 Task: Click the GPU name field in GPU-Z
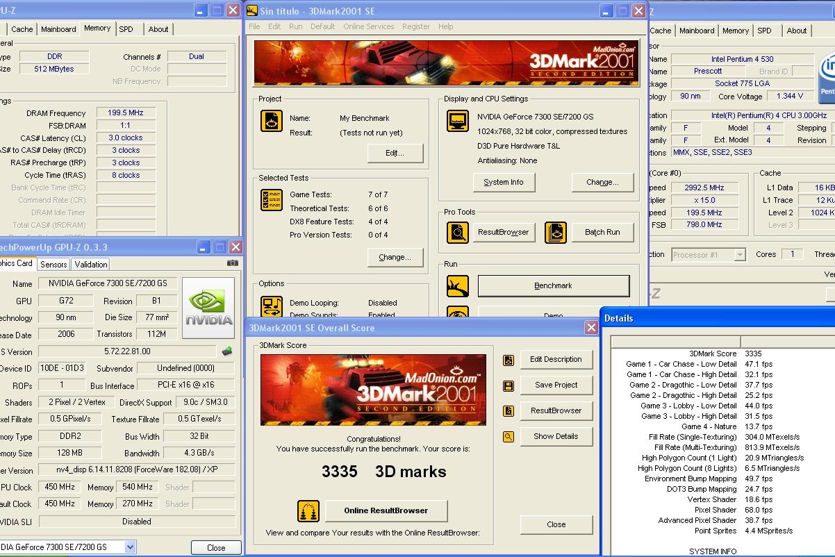point(107,283)
